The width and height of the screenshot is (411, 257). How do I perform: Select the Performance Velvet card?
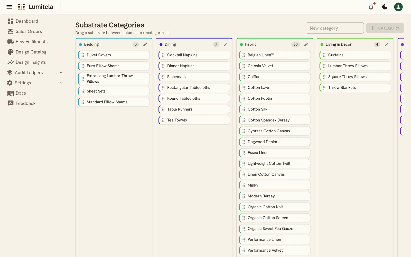pyautogui.click(x=275, y=250)
